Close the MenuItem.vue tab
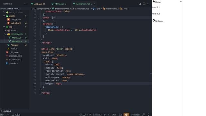The height and width of the screenshot is (116, 206). click(94, 4)
